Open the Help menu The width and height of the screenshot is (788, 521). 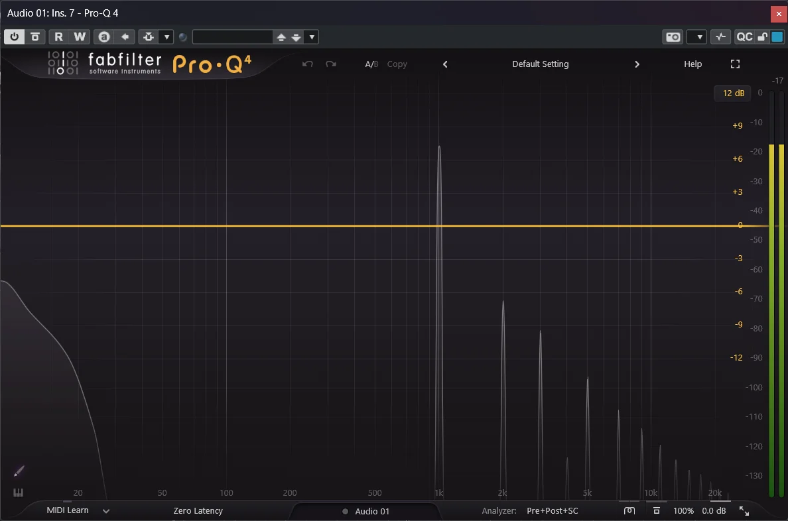point(692,64)
